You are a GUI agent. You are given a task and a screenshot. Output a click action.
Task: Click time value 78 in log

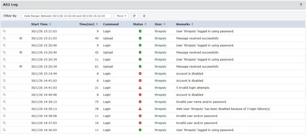pos(97,109)
